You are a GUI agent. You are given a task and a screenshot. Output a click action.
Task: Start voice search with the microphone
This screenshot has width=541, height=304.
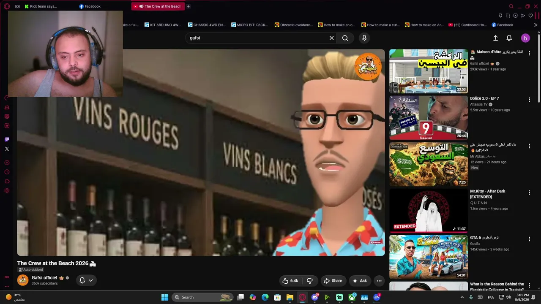click(x=364, y=38)
